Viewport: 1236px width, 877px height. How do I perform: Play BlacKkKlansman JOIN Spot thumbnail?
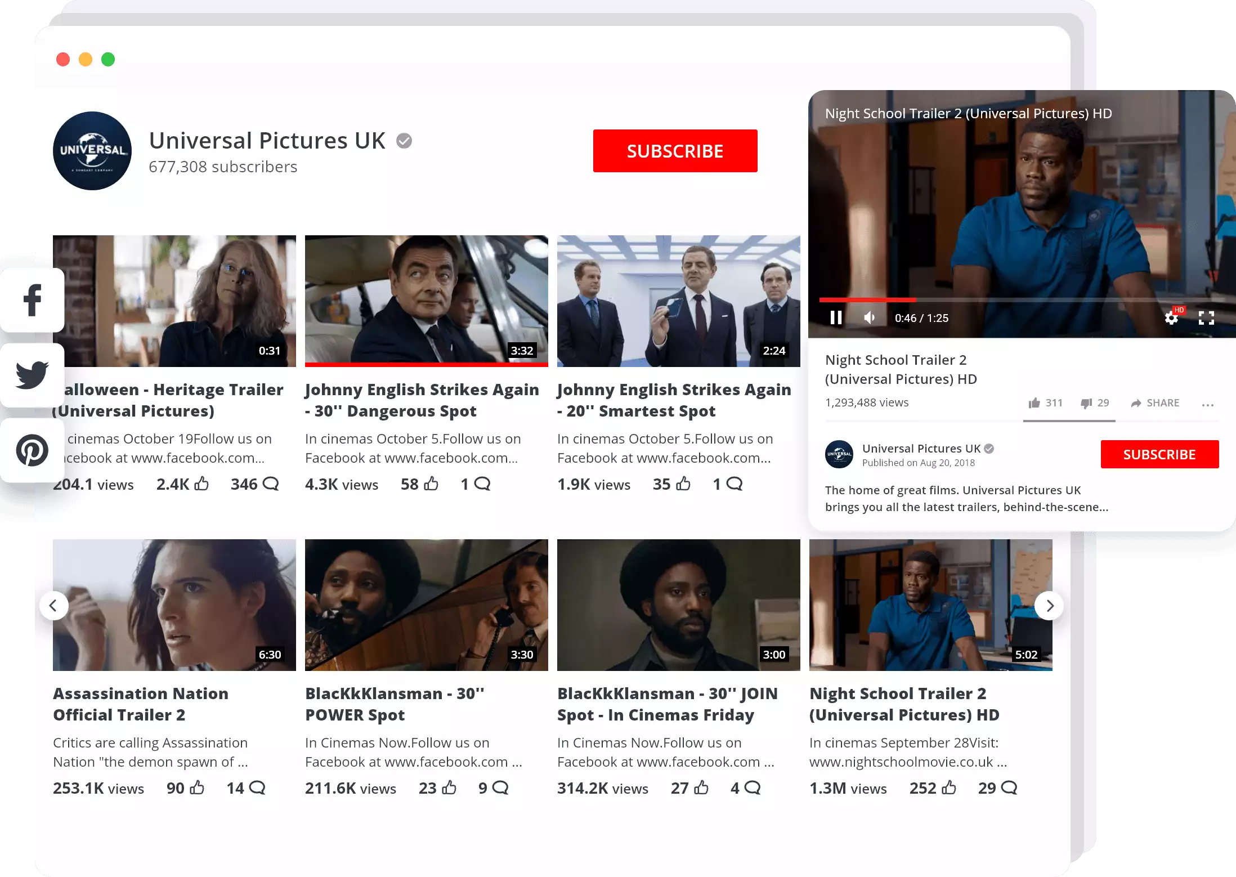679,605
